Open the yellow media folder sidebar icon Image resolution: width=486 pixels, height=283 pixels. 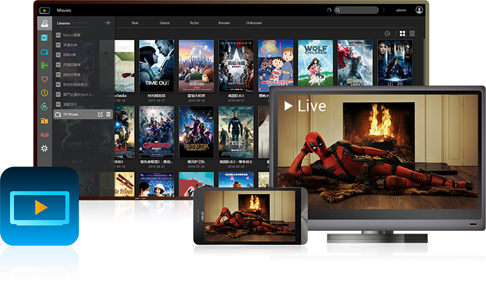(x=44, y=121)
